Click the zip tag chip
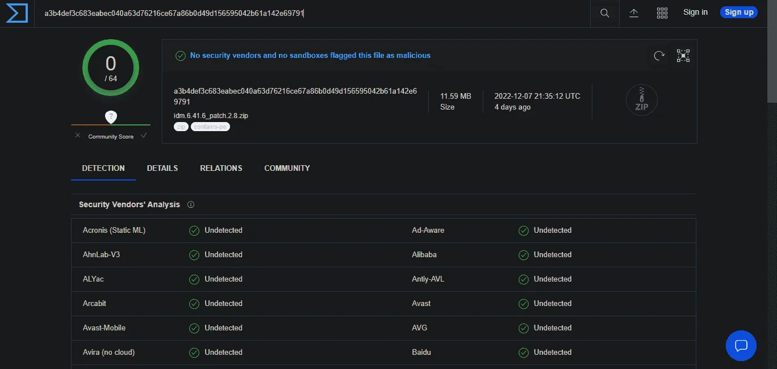 pos(181,127)
